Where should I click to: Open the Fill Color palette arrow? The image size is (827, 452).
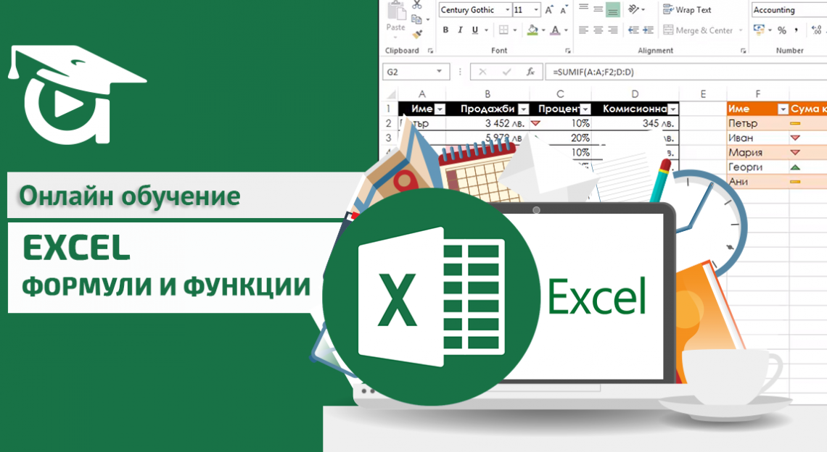pyautogui.click(x=543, y=30)
